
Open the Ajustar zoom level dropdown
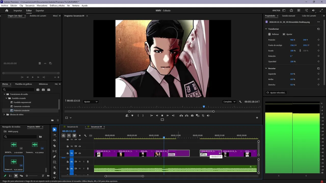[x=91, y=102]
